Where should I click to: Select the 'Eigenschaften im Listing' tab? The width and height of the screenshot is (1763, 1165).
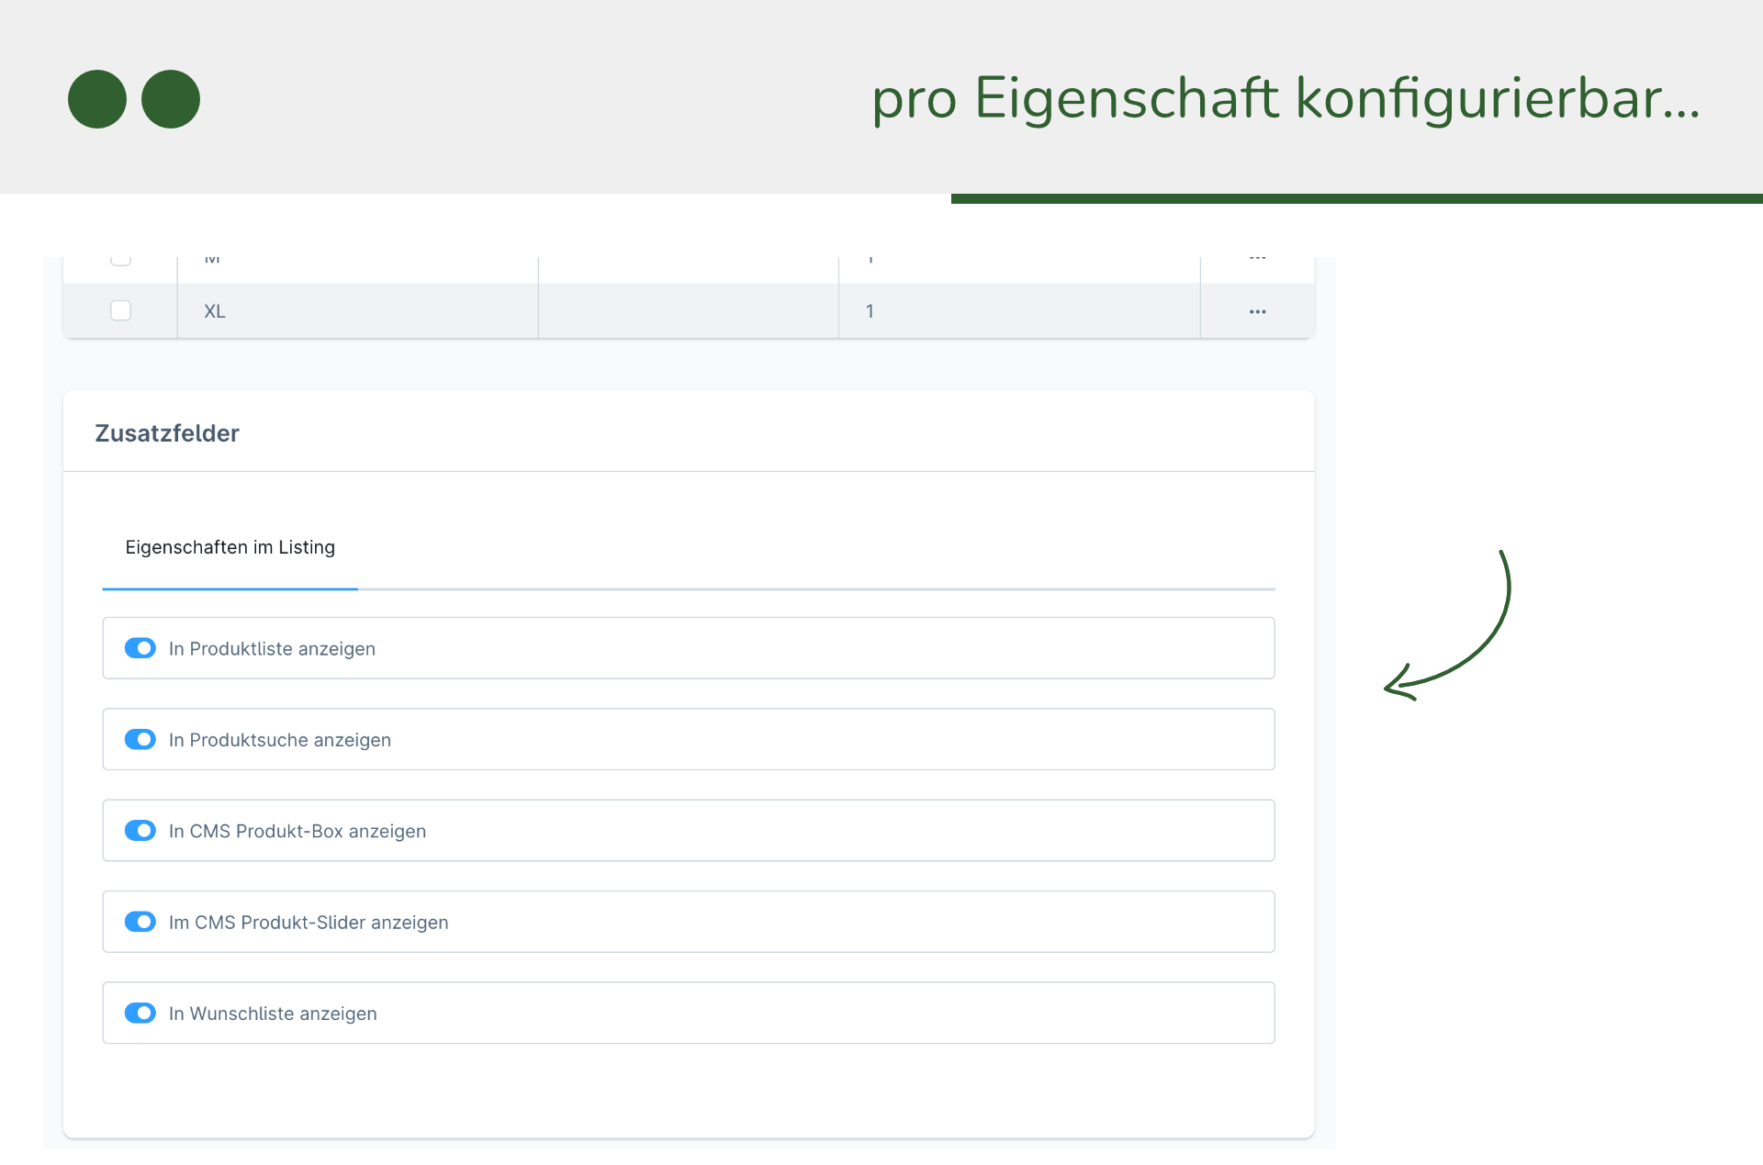tap(230, 547)
